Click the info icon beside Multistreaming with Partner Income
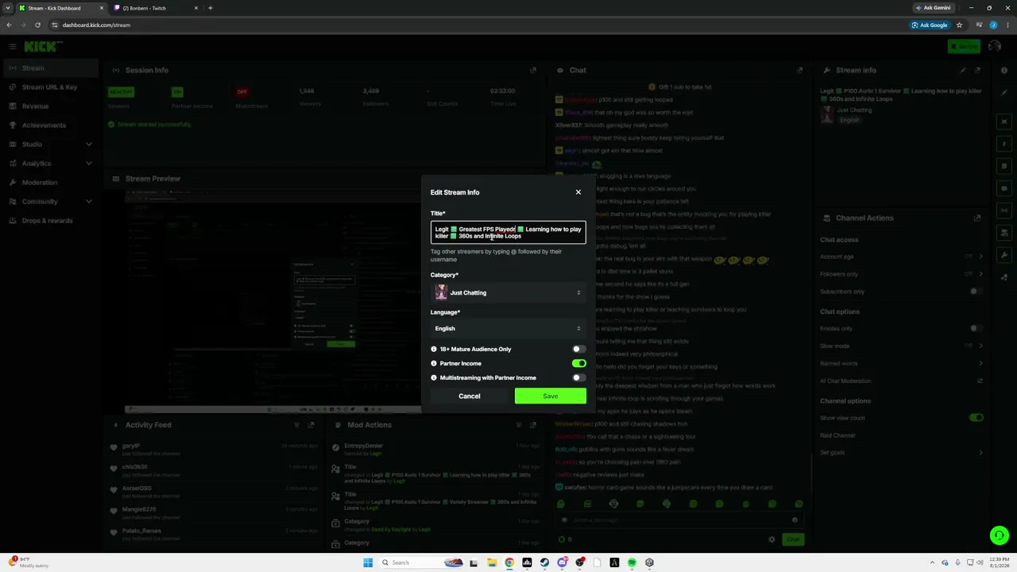Image resolution: width=1017 pixels, height=572 pixels. click(434, 378)
